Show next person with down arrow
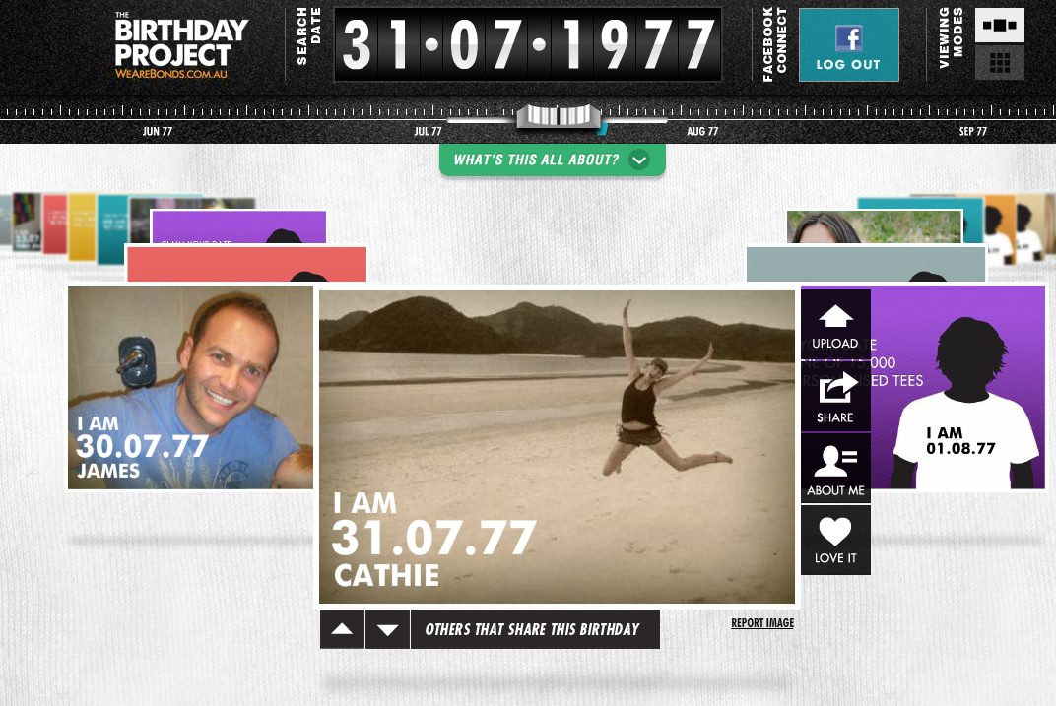 [x=387, y=629]
